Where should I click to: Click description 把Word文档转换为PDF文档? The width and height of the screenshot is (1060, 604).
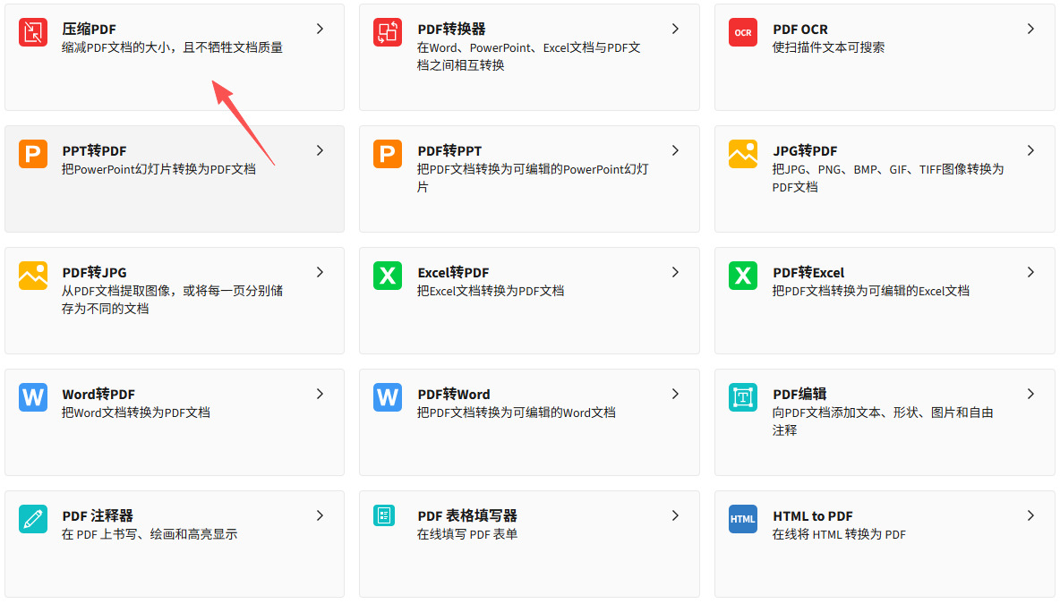(x=135, y=413)
